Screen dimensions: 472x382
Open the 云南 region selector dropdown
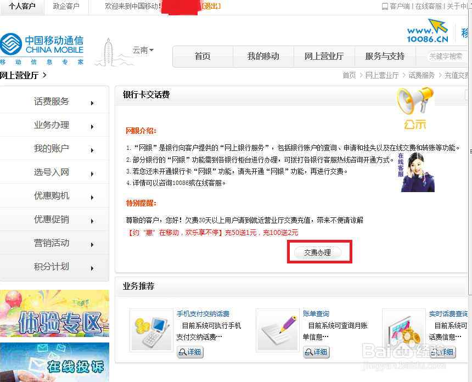coord(143,50)
